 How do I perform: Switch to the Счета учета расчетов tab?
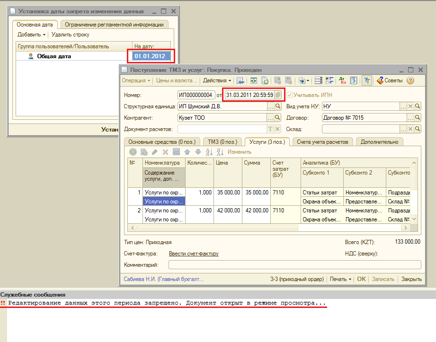pyautogui.click(x=322, y=141)
